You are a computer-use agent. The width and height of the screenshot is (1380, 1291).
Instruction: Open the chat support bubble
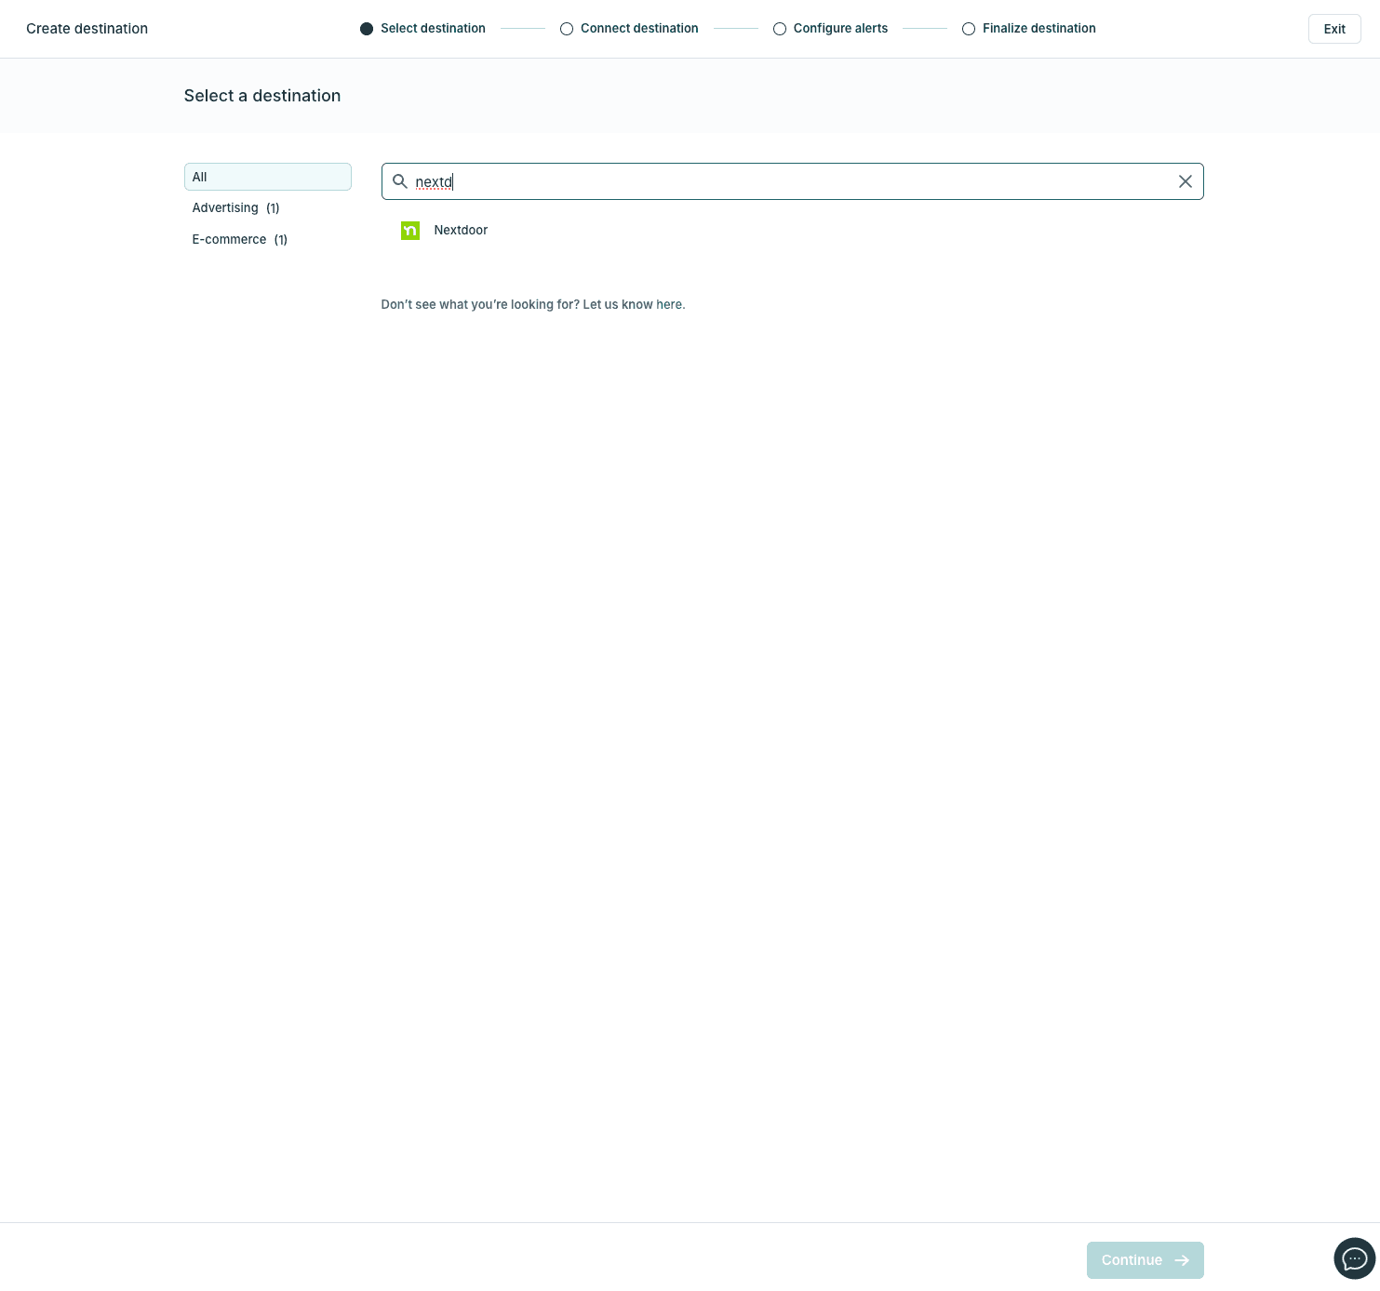tap(1354, 1258)
